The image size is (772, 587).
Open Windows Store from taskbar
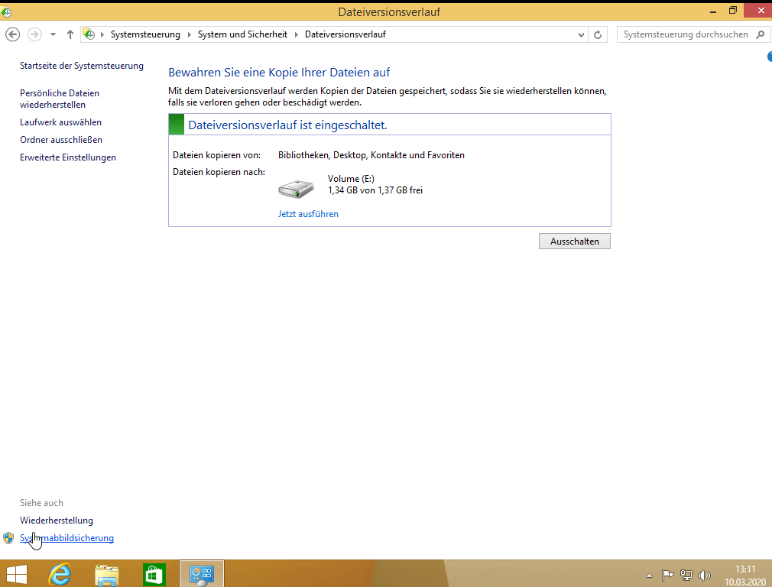tap(154, 573)
